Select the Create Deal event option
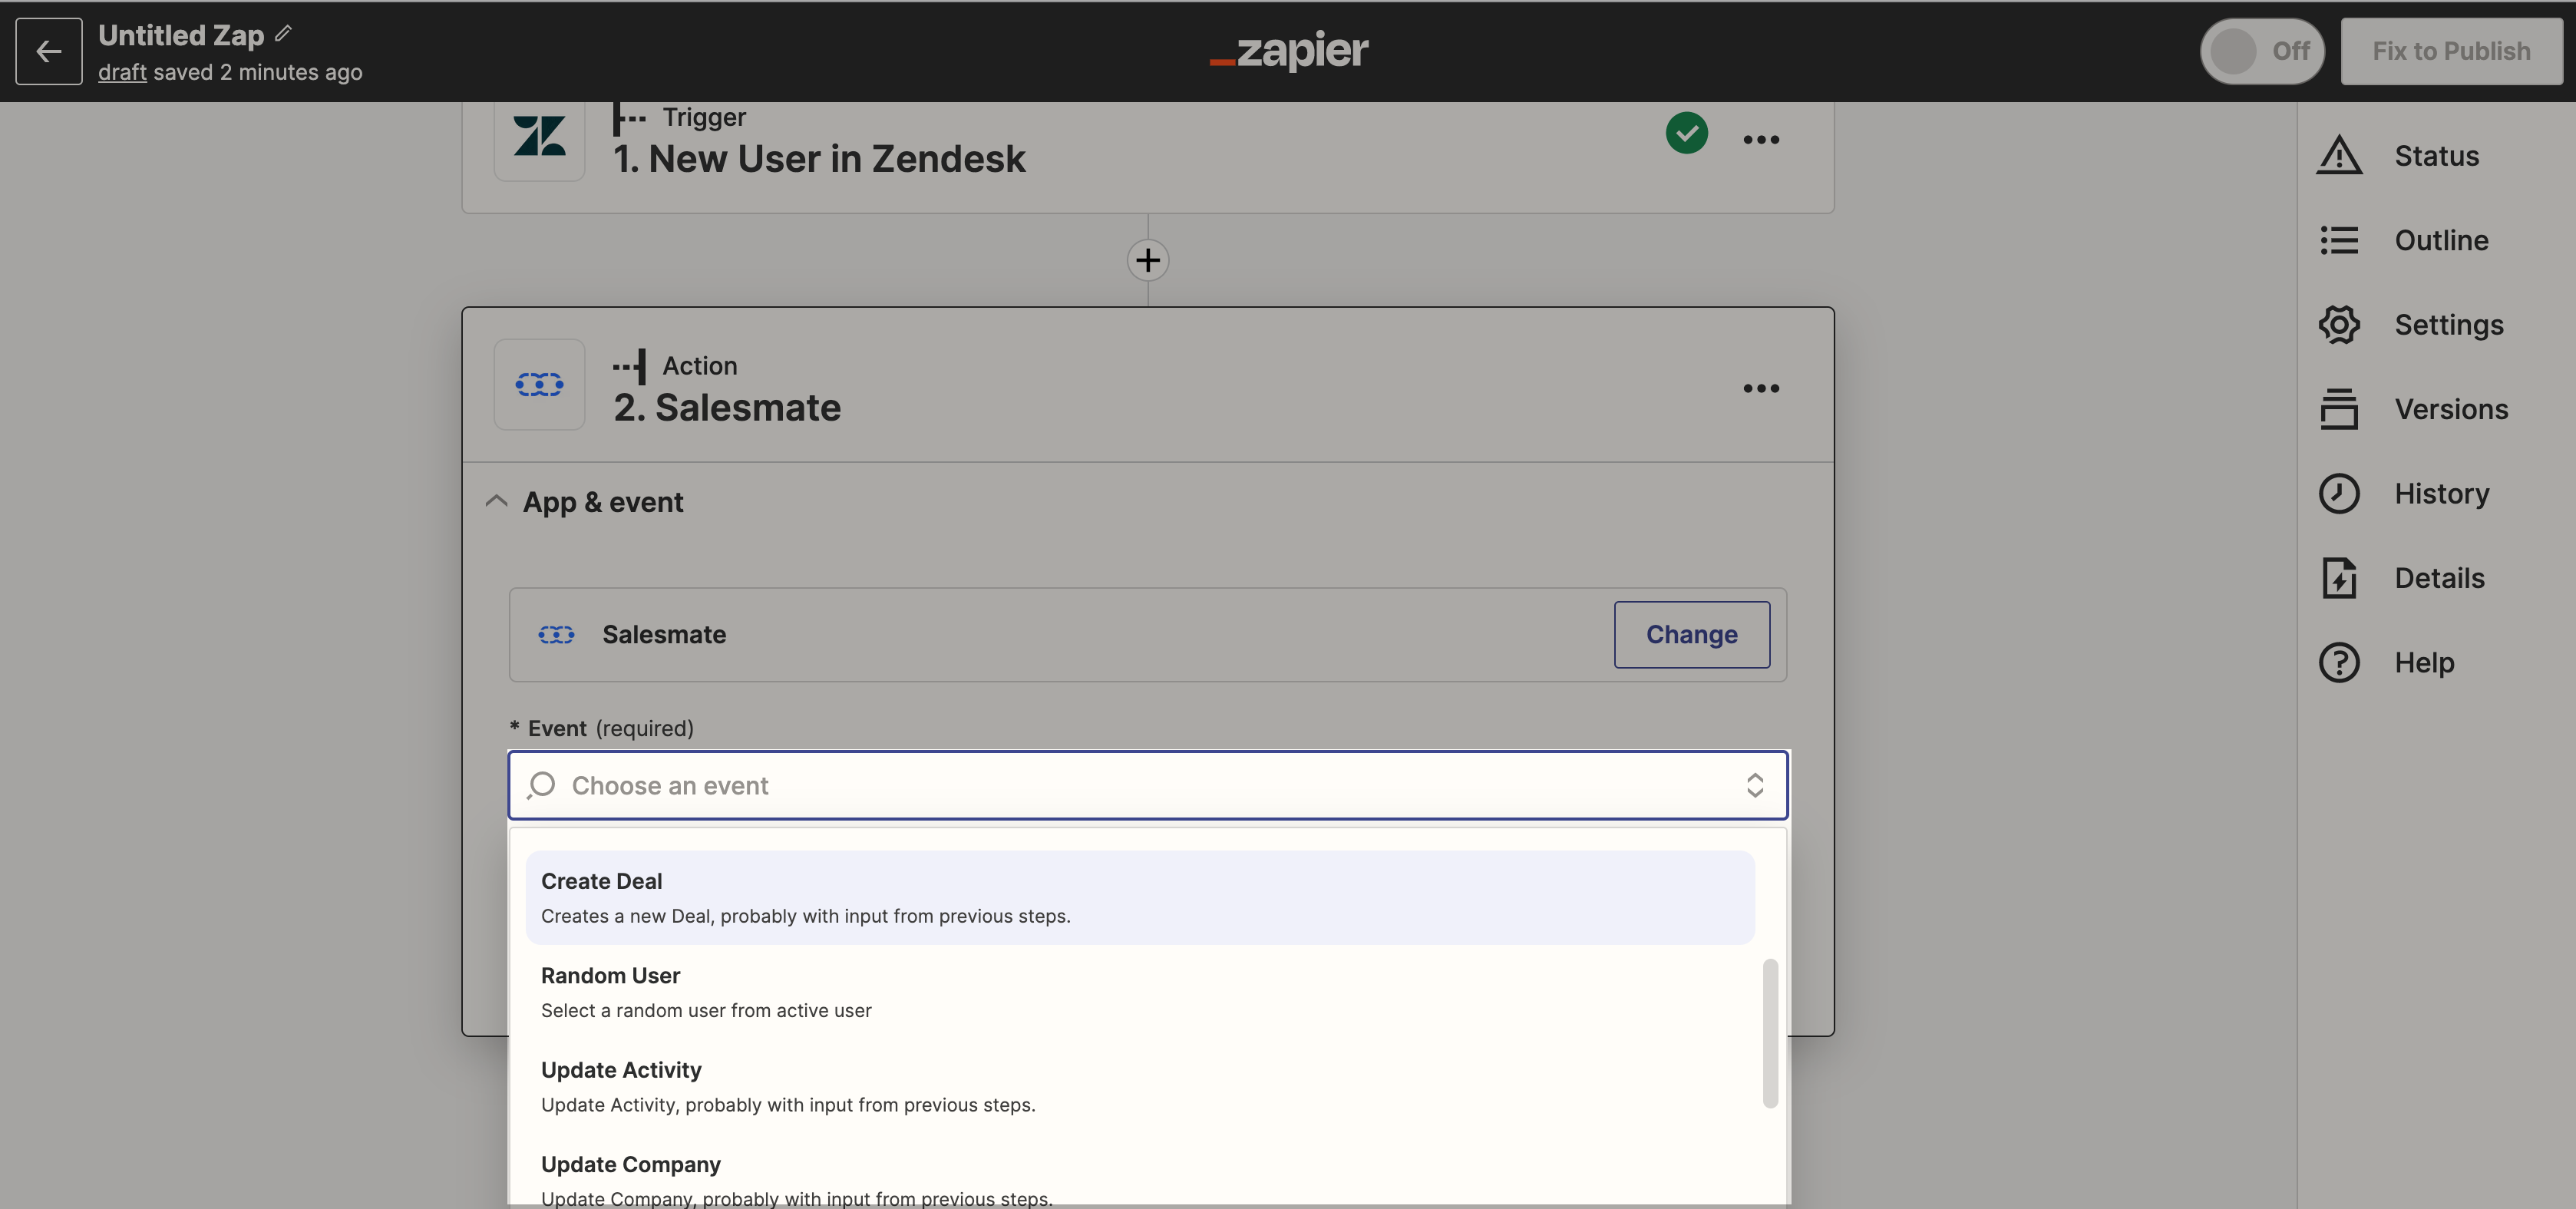The image size is (2576, 1209). point(1140,897)
